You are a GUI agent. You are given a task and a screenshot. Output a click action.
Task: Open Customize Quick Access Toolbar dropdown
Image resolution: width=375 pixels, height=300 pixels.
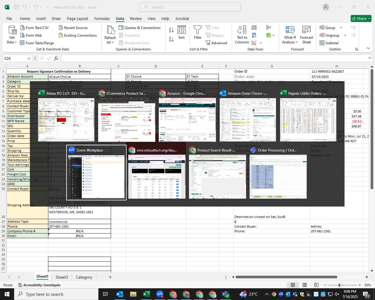click(x=48, y=7)
